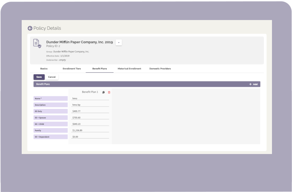Click the Name field containing hmo
Viewport: 292px width, 192px height.
click(x=90, y=99)
